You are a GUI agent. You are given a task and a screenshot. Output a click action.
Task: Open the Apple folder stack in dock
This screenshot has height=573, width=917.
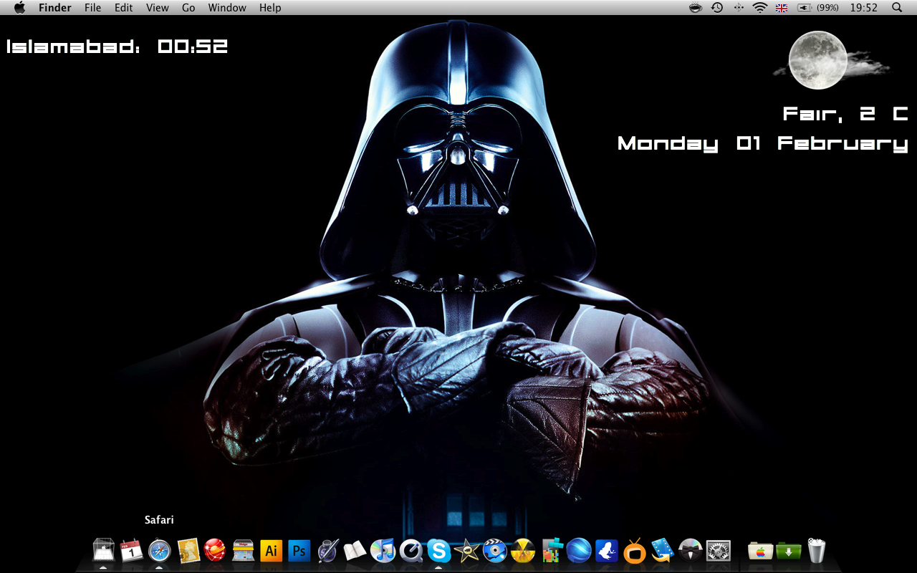760,550
